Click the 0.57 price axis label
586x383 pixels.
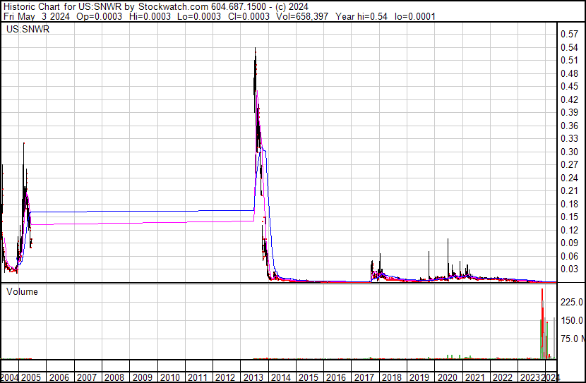[x=569, y=34]
